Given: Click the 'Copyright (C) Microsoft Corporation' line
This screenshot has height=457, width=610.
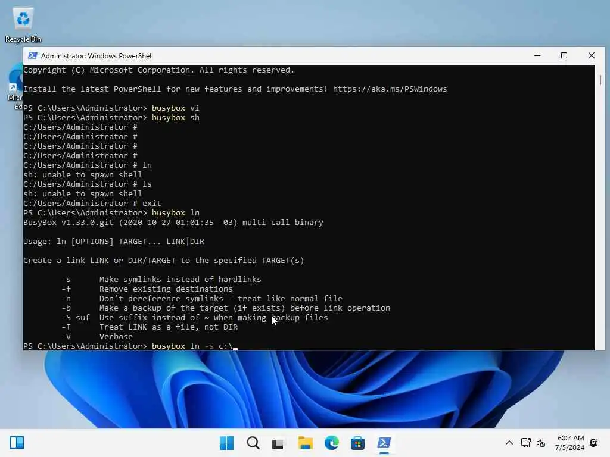Looking at the screenshot, I should coord(158,70).
